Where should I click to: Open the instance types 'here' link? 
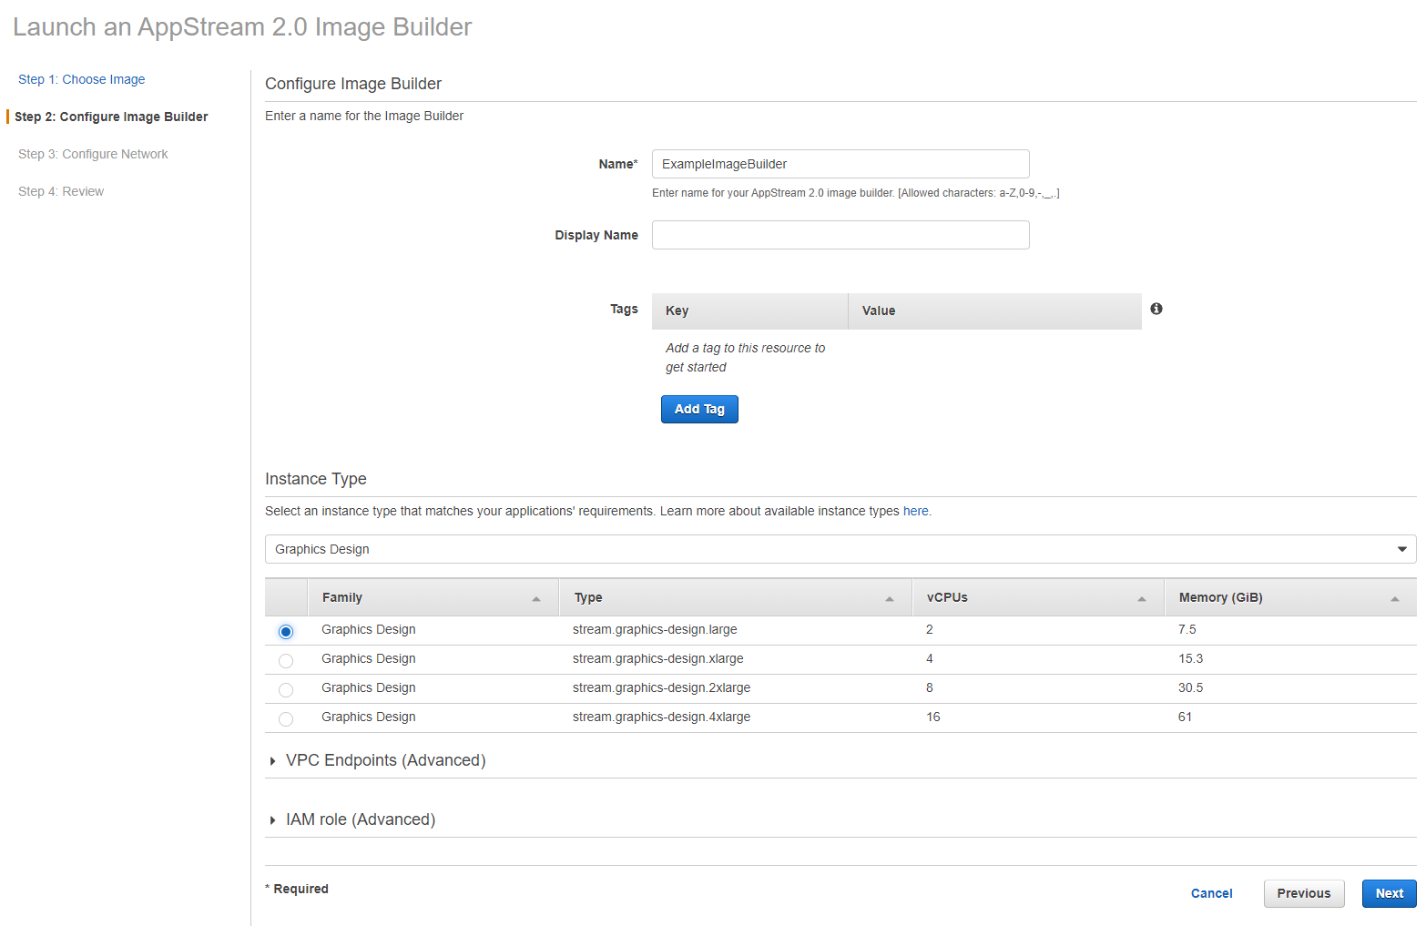point(915,511)
